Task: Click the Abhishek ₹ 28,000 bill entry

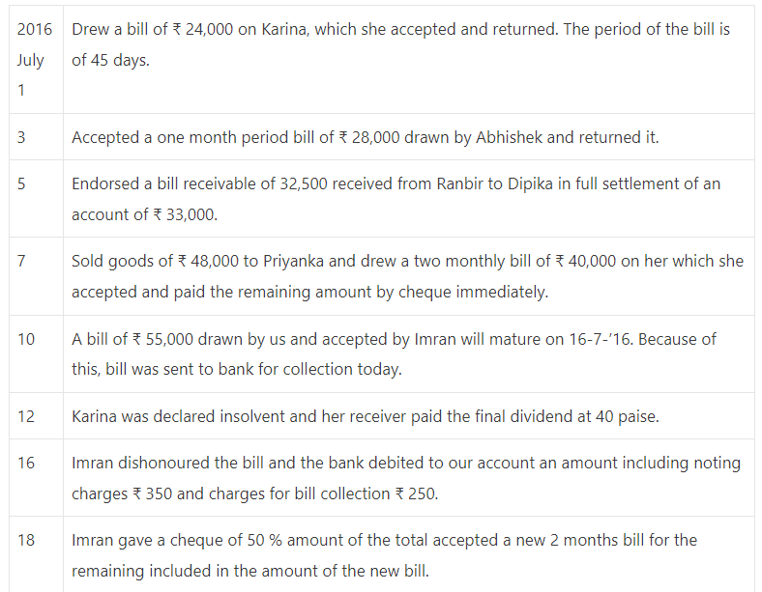Action: [365, 137]
